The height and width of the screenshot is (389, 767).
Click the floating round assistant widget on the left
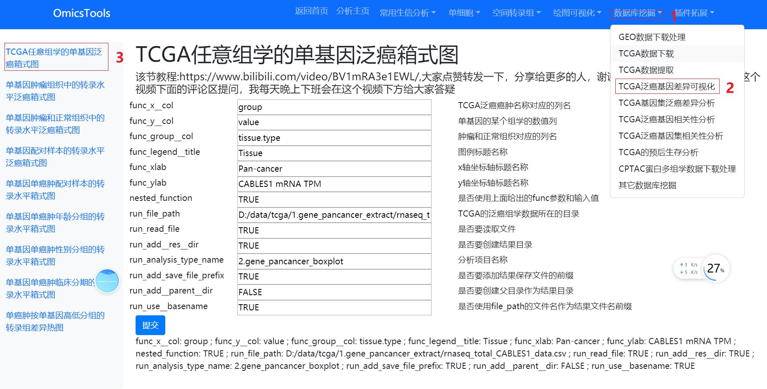coord(107,281)
